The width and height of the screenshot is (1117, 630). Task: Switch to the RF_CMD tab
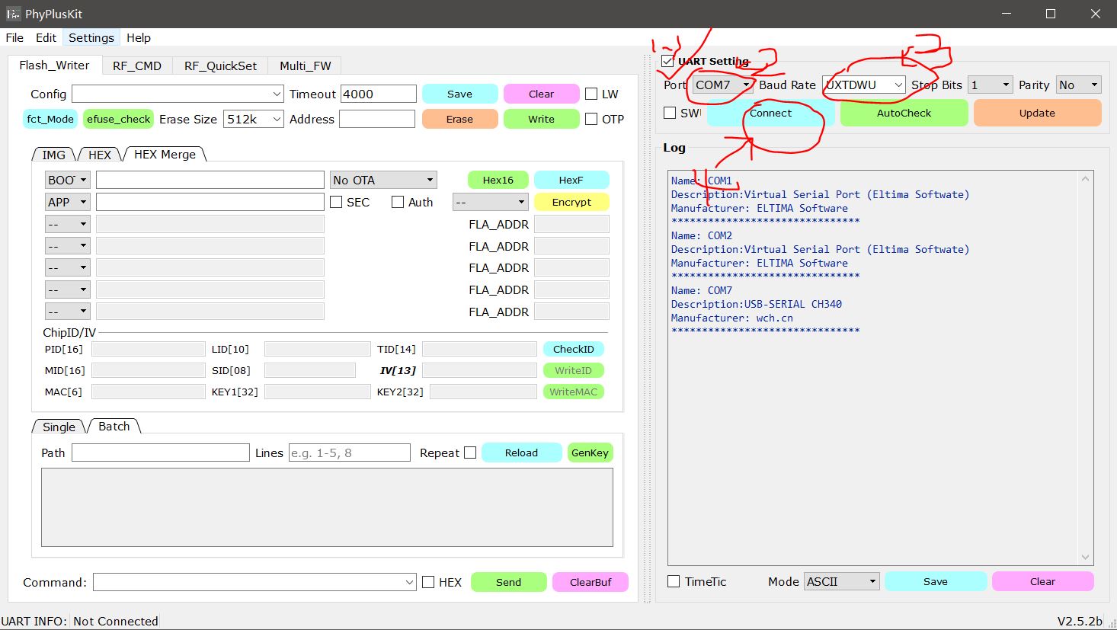[x=137, y=66]
